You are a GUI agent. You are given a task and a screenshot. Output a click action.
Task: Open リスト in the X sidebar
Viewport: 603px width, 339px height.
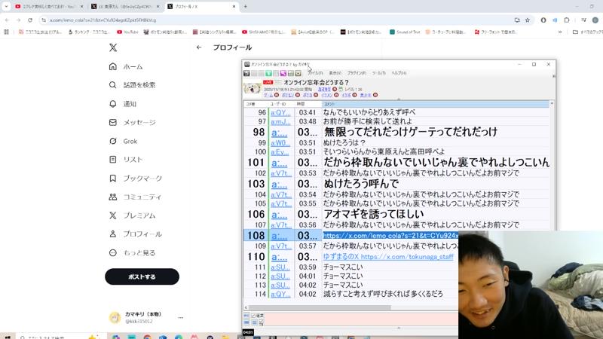point(126,159)
